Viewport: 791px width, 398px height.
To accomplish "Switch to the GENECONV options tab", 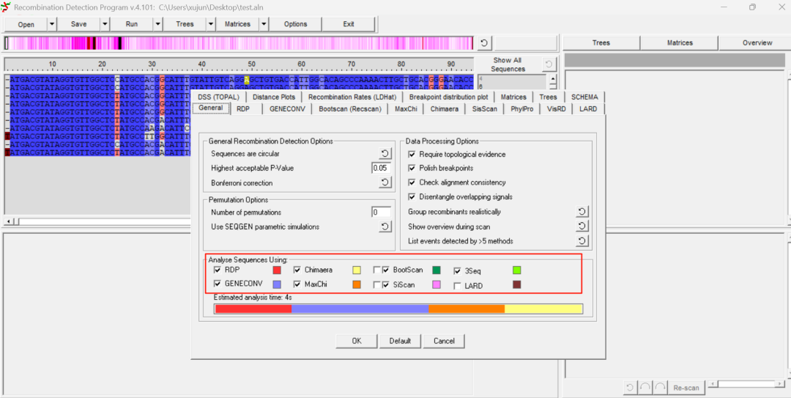I will point(287,108).
